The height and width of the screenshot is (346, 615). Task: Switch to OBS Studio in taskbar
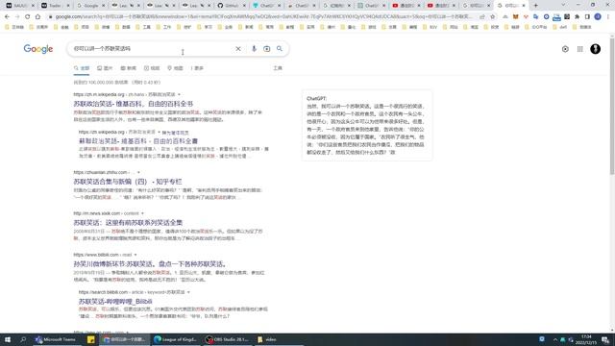[x=228, y=339]
